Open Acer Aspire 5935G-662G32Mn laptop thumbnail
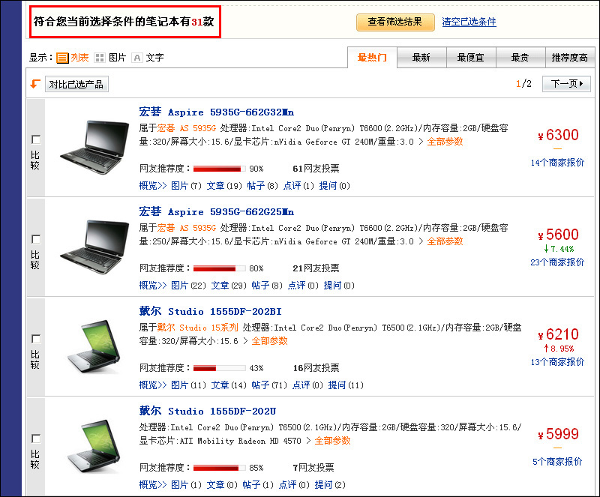This screenshot has height=497, width=600. pos(94,148)
